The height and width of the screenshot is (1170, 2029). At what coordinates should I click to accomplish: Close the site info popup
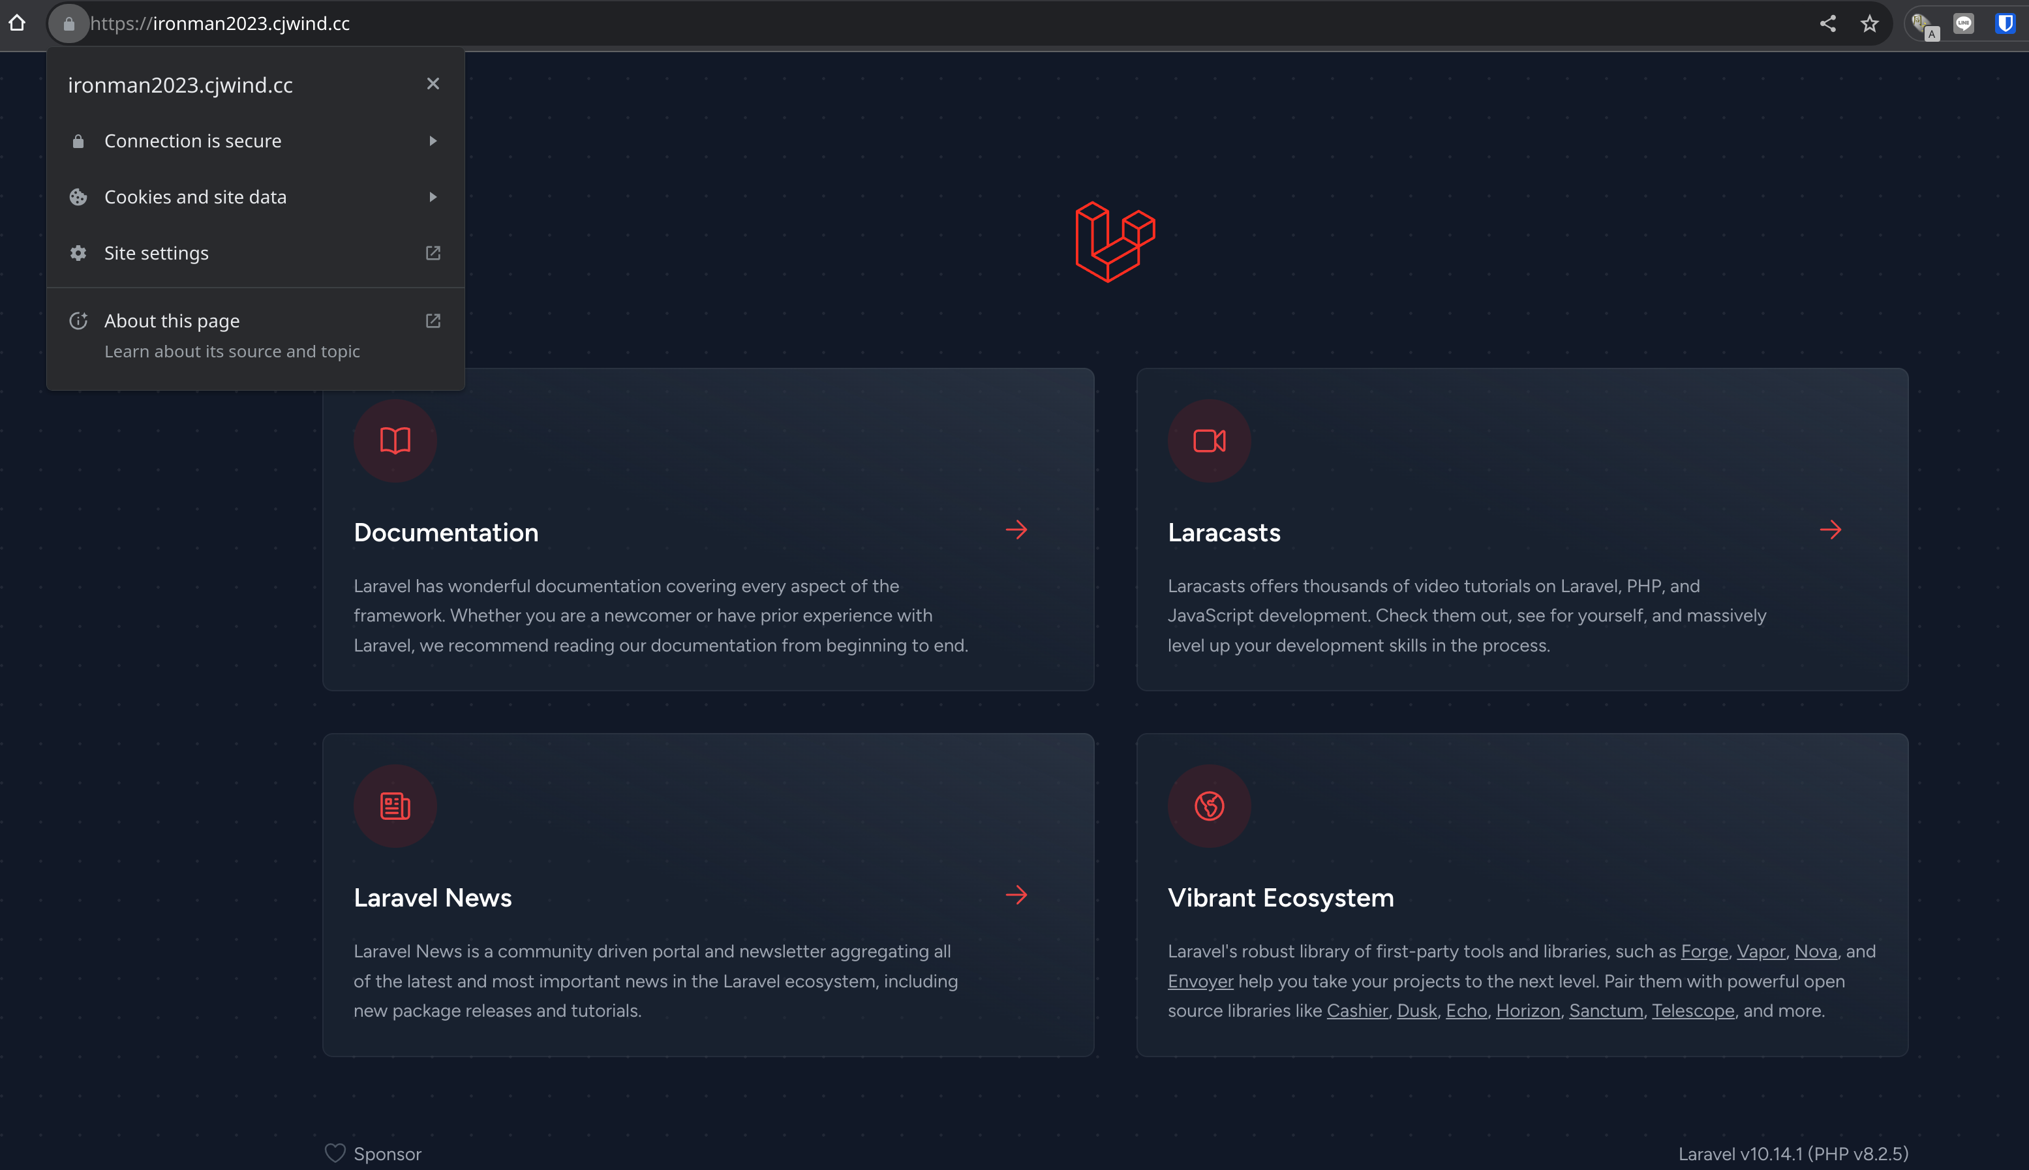point(433,83)
